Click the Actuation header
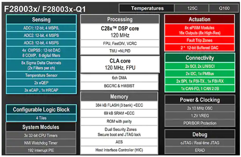The image size is (241, 157). pos(199,19)
